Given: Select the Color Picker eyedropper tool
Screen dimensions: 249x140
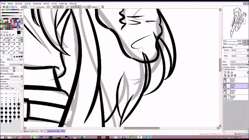Looking at the screenshot, I should [x=13, y=35].
